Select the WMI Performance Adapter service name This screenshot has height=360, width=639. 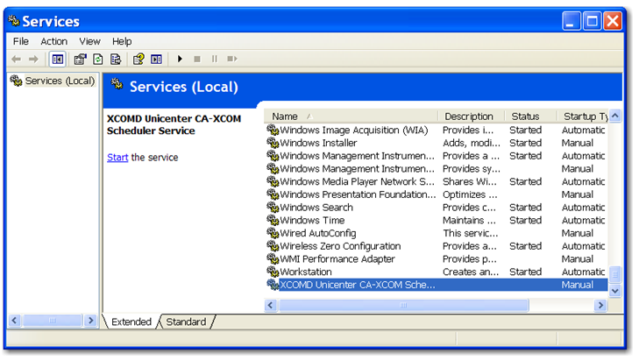coord(337,259)
